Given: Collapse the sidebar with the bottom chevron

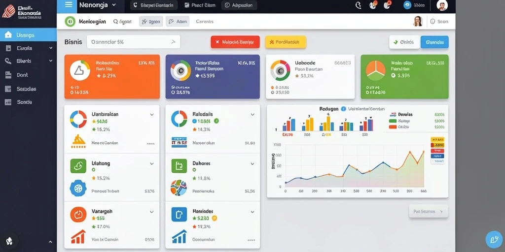Looking at the screenshot, I should 50,242.
